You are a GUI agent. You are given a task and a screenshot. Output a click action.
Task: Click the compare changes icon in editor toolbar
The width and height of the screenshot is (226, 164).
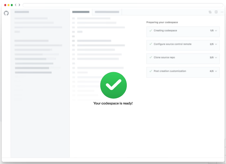tap(210, 12)
